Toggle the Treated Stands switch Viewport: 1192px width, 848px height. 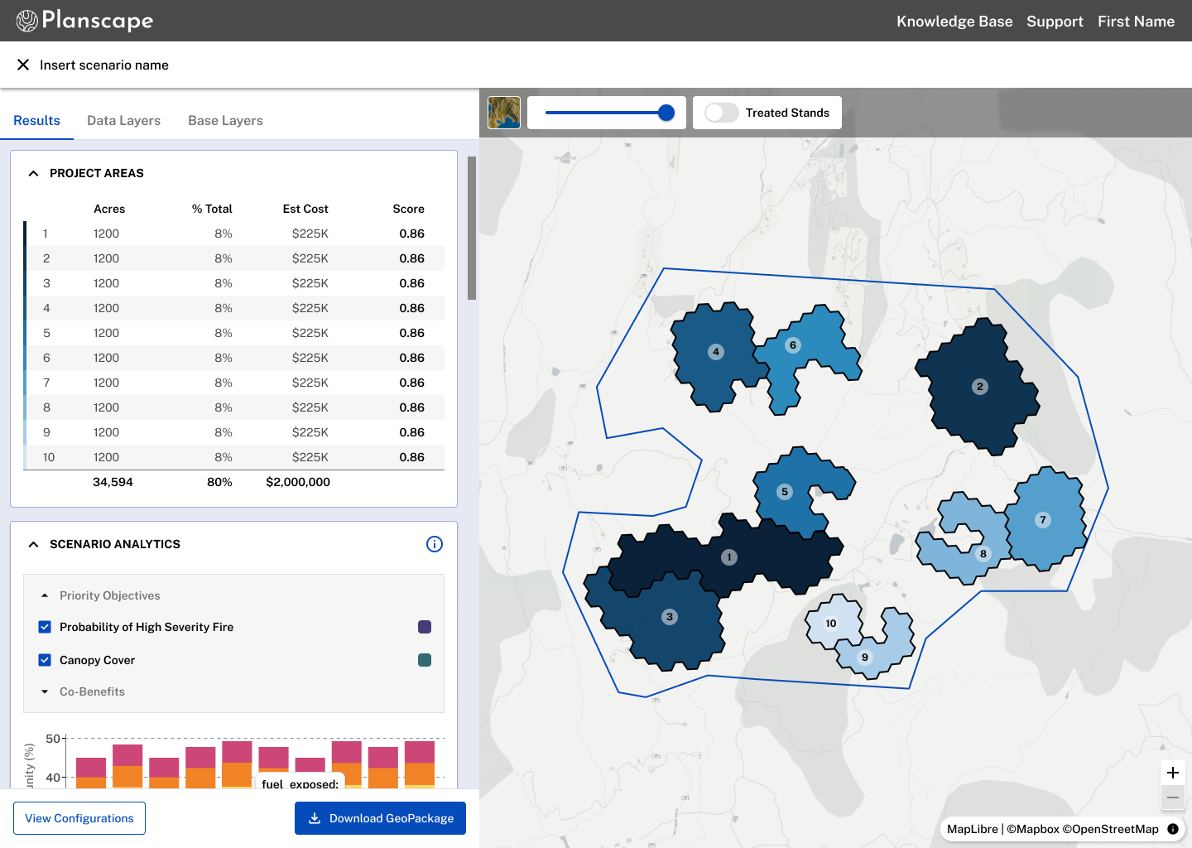722,113
